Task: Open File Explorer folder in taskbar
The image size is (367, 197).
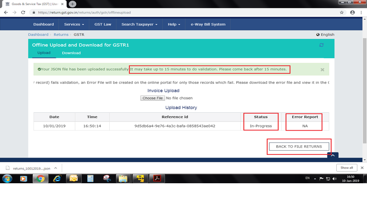Action: point(123,179)
